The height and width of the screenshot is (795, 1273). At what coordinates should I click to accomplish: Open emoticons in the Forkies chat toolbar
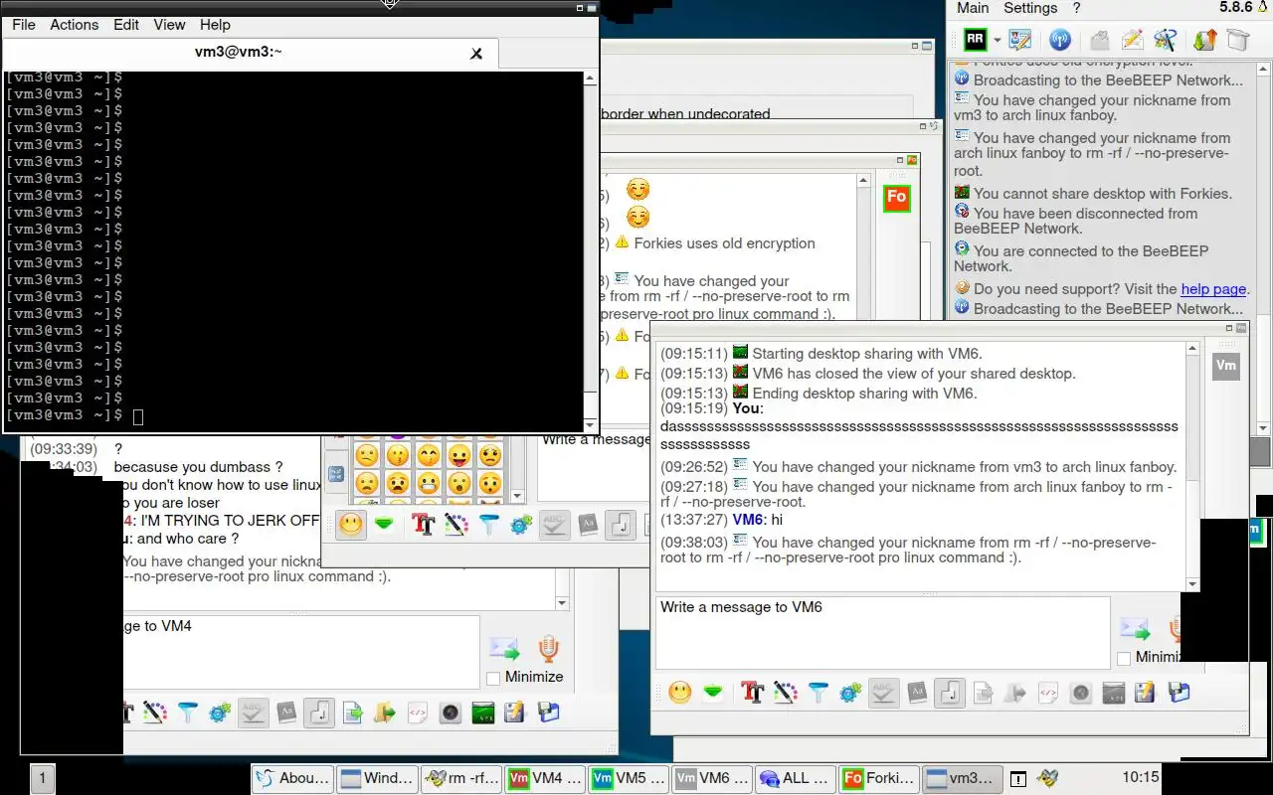[350, 525]
